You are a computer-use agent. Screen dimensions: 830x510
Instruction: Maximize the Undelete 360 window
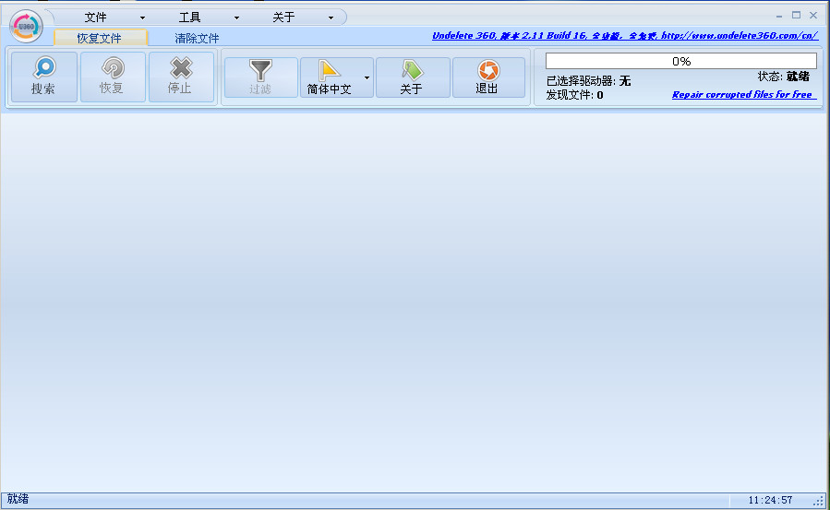tap(796, 16)
